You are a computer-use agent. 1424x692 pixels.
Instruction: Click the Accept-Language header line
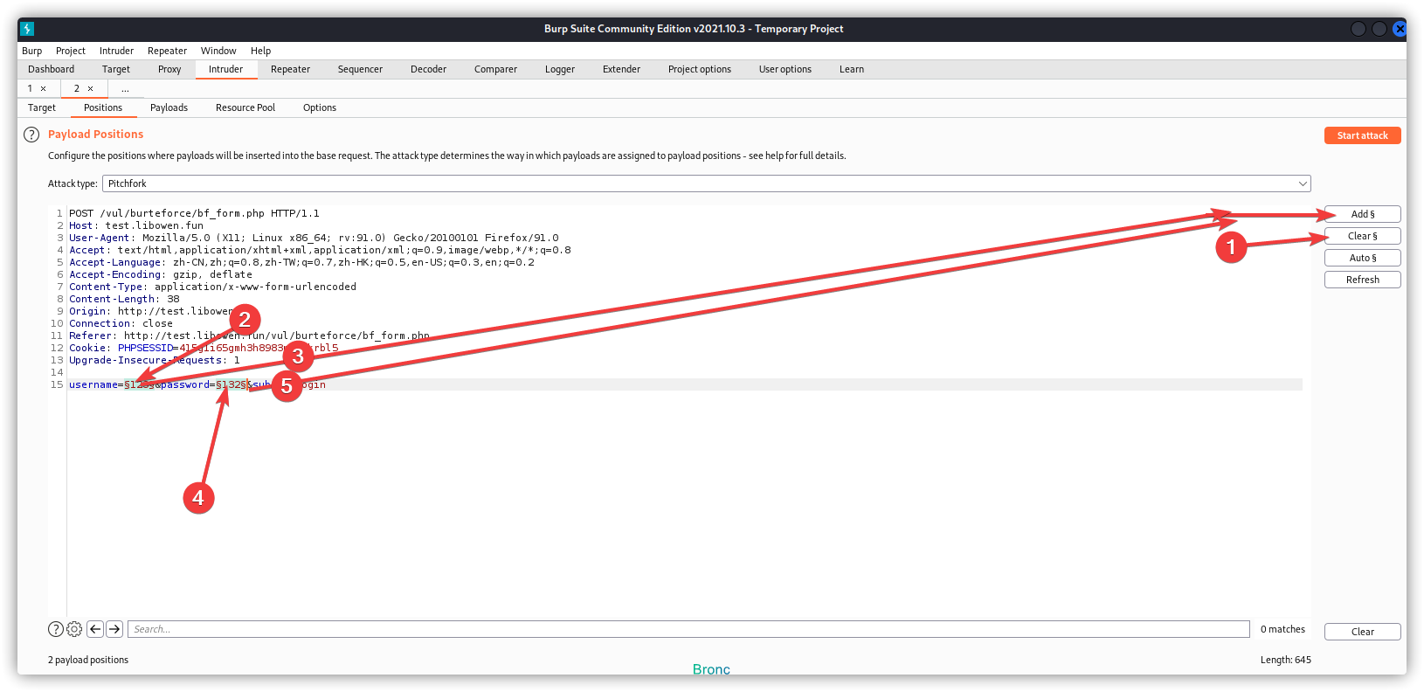(301, 262)
